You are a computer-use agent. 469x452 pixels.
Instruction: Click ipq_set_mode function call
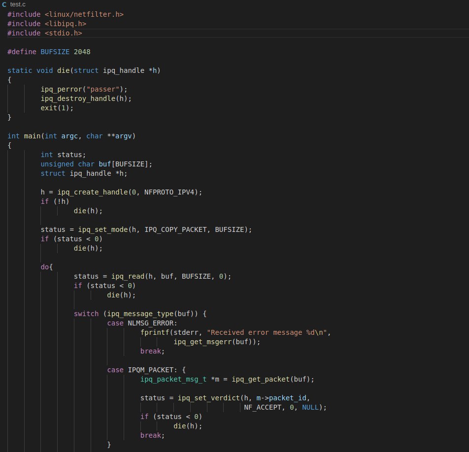point(103,229)
